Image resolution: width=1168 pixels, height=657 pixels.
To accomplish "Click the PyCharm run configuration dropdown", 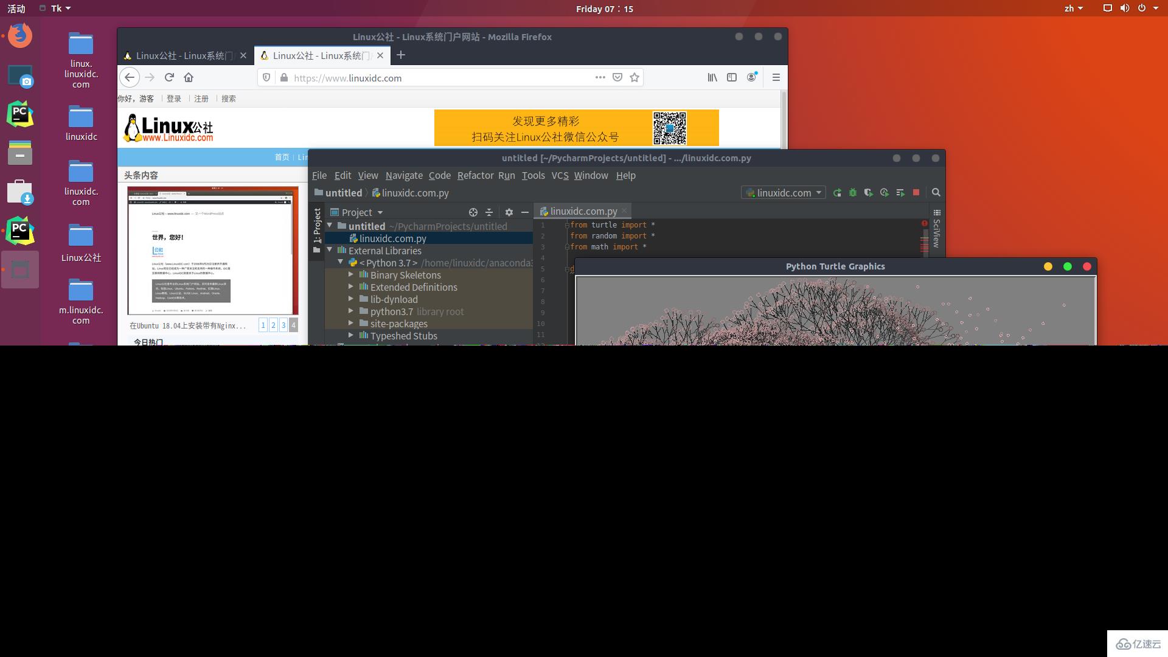I will click(x=782, y=192).
